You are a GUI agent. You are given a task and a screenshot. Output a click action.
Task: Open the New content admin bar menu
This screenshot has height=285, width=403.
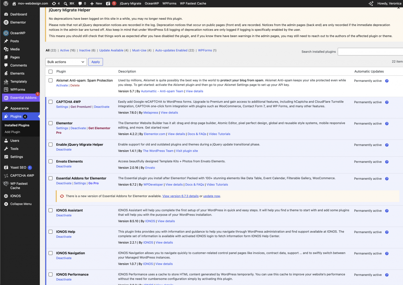click(x=96, y=3)
